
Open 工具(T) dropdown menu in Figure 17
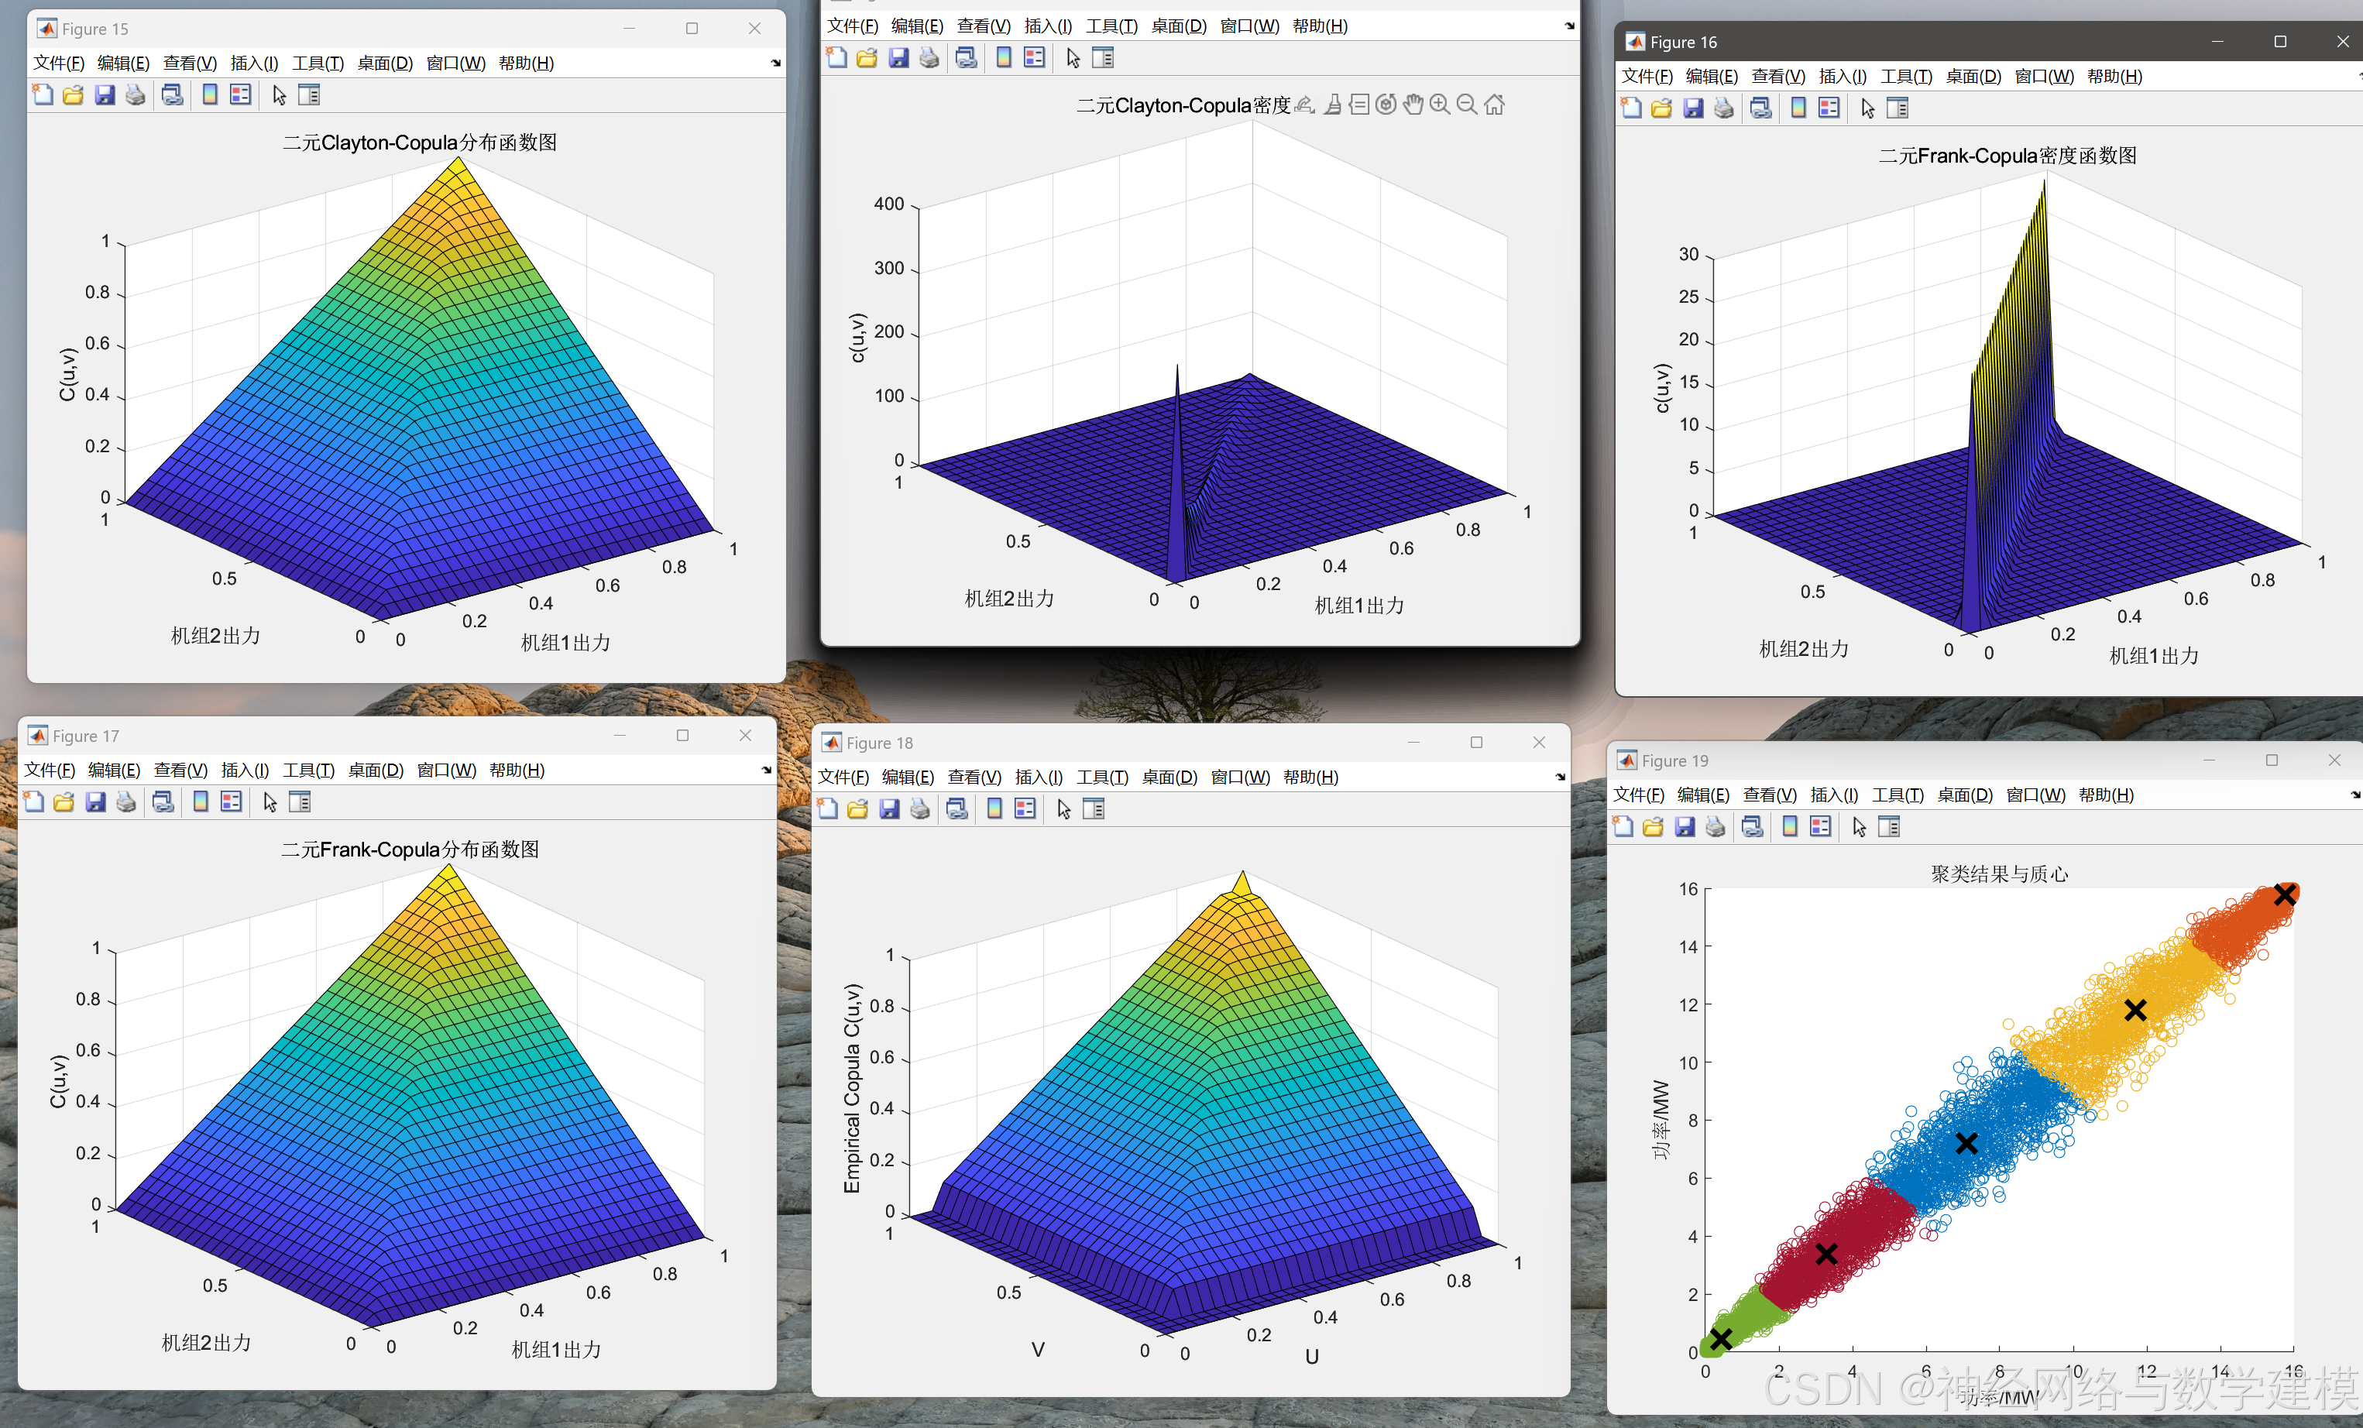click(307, 770)
